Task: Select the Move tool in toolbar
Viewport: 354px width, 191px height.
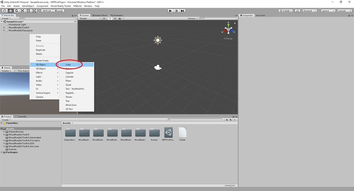Action: pos(10,11)
